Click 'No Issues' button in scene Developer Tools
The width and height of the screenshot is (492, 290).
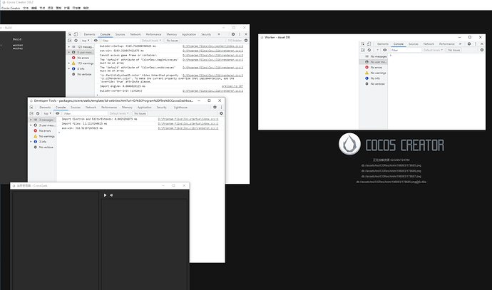tap(140, 113)
